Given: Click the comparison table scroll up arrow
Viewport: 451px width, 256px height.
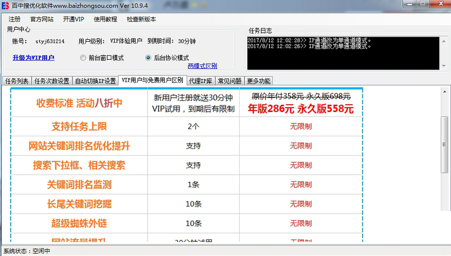Looking at the screenshot, I should pyautogui.click(x=445, y=92).
